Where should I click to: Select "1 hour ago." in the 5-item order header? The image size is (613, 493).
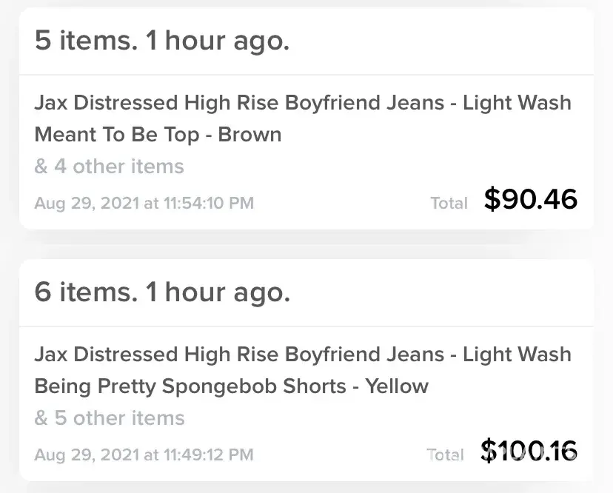218,41
